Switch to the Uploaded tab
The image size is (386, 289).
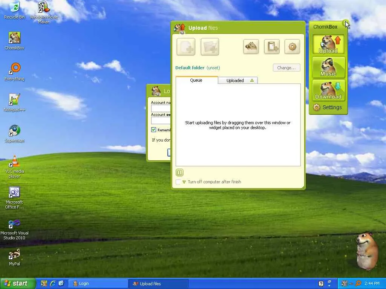238,81
